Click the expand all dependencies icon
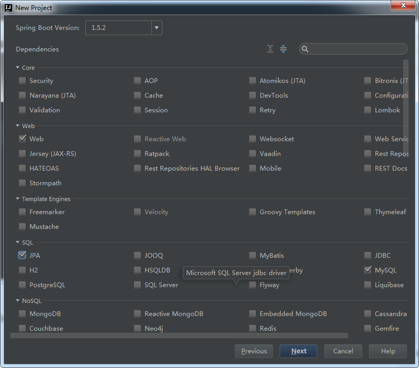Image resolution: width=419 pixels, height=368 pixels. [270, 49]
